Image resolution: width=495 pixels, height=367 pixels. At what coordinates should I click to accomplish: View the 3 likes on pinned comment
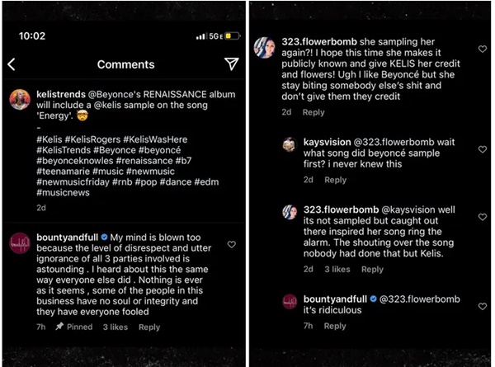(x=115, y=327)
